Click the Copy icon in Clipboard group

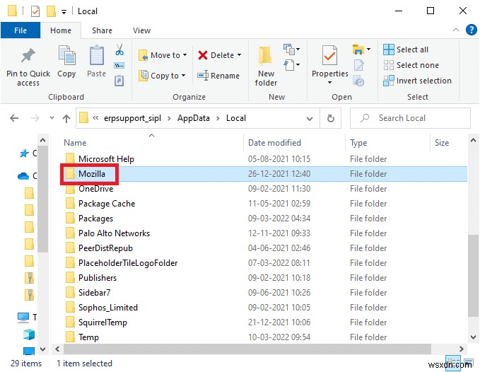click(x=66, y=55)
